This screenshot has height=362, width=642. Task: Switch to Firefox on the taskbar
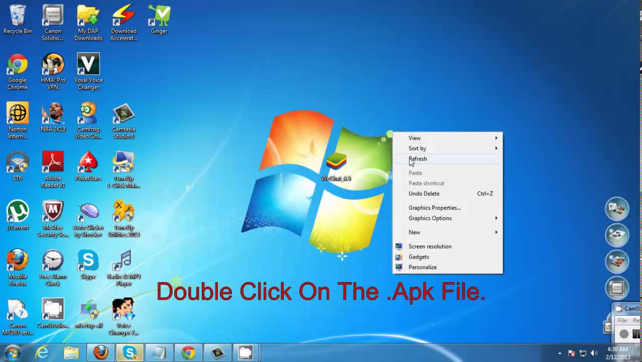101,353
